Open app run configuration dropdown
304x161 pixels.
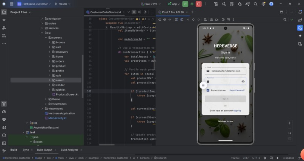(174, 4)
